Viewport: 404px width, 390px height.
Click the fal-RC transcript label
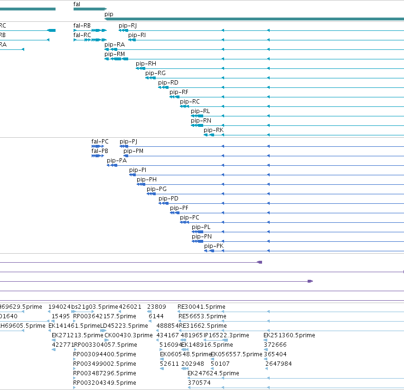tap(82, 35)
